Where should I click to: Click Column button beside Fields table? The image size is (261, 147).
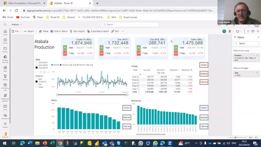click(204, 65)
